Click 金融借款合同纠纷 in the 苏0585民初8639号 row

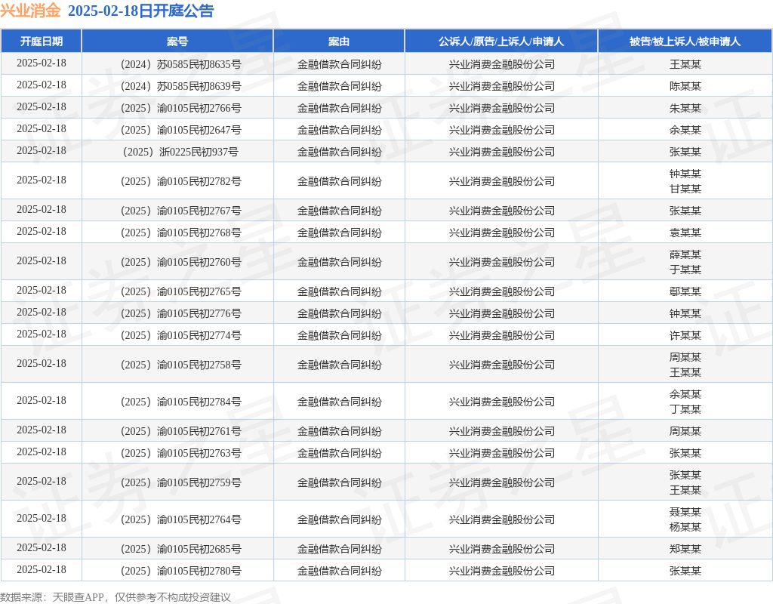click(x=339, y=86)
